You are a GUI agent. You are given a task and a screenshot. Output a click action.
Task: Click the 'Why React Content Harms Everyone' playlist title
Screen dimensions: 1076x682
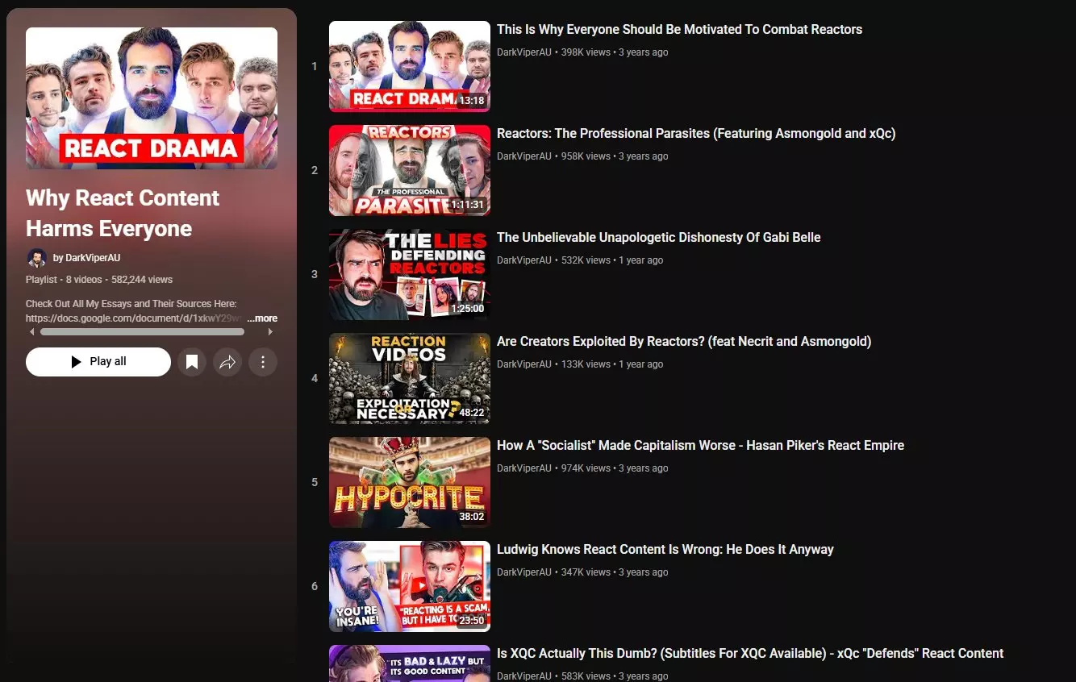click(x=123, y=214)
